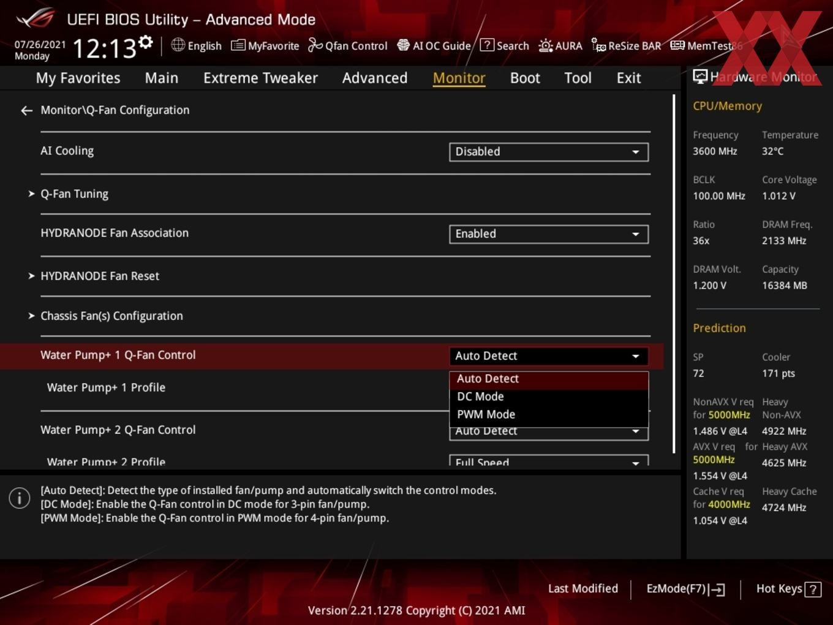
Task: Click the Qfan Control fan icon
Action: [x=315, y=45]
